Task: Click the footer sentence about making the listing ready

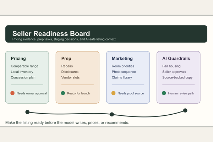Action: [67, 122]
